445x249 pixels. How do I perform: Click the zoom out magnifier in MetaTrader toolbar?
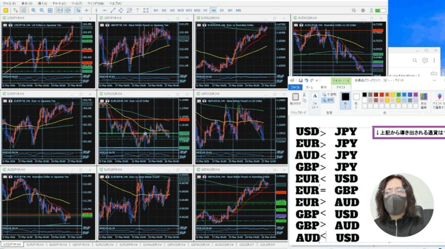pyautogui.click(x=42, y=10)
